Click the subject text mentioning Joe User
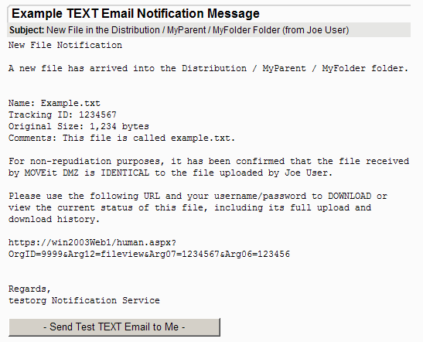The width and height of the screenshot is (423, 342). click(x=197, y=30)
